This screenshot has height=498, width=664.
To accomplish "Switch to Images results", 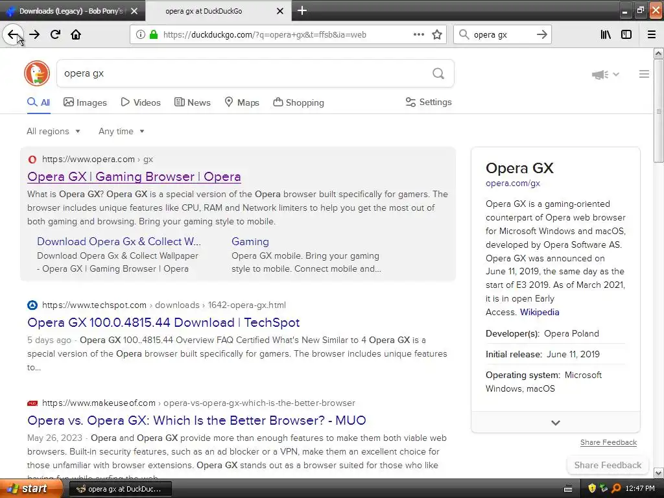I will point(85,102).
